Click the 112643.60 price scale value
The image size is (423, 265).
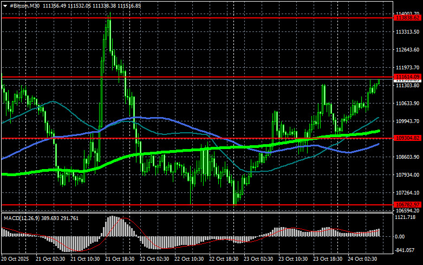[407, 50]
